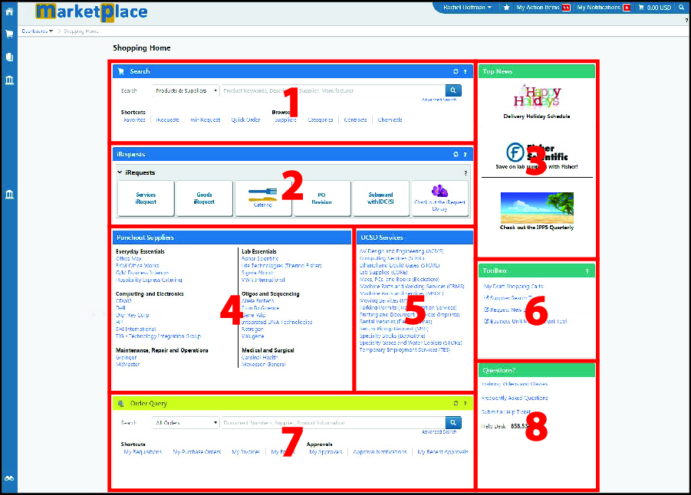Click the Services iRequest tile

146,198
